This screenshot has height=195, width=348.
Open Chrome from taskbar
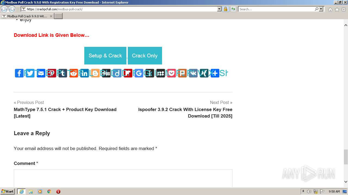(49, 191)
